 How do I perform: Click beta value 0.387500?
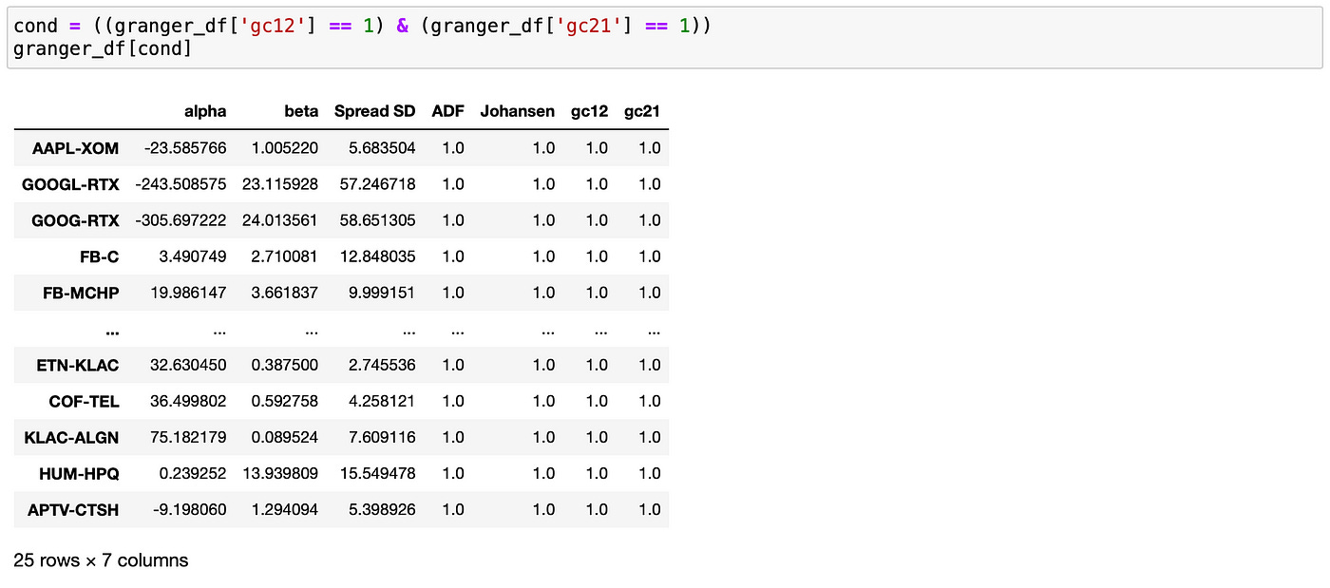pyautogui.click(x=284, y=365)
